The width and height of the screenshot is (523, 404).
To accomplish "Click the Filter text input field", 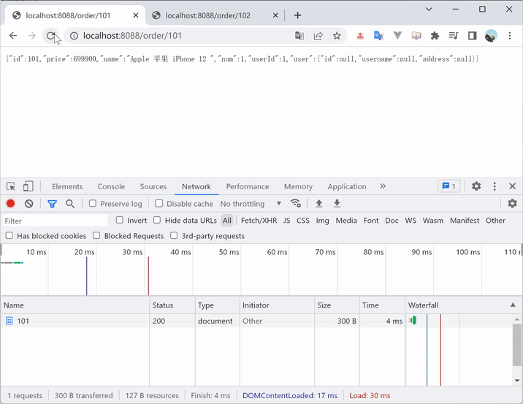I will point(55,221).
